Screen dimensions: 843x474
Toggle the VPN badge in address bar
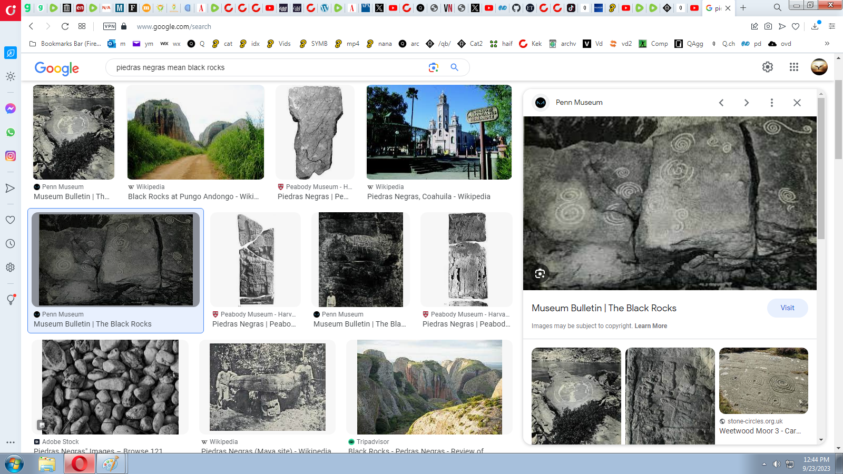click(x=110, y=26)
